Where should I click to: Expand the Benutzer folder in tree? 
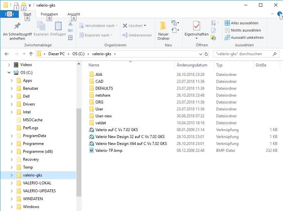(12, 88)
